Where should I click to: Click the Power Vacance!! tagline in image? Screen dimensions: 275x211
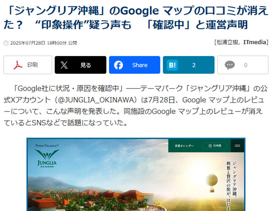47,145
